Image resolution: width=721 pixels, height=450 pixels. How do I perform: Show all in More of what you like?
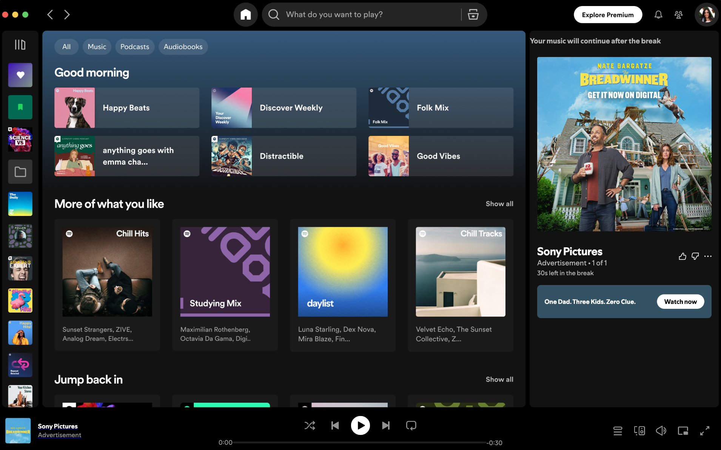tap(499, 204)
